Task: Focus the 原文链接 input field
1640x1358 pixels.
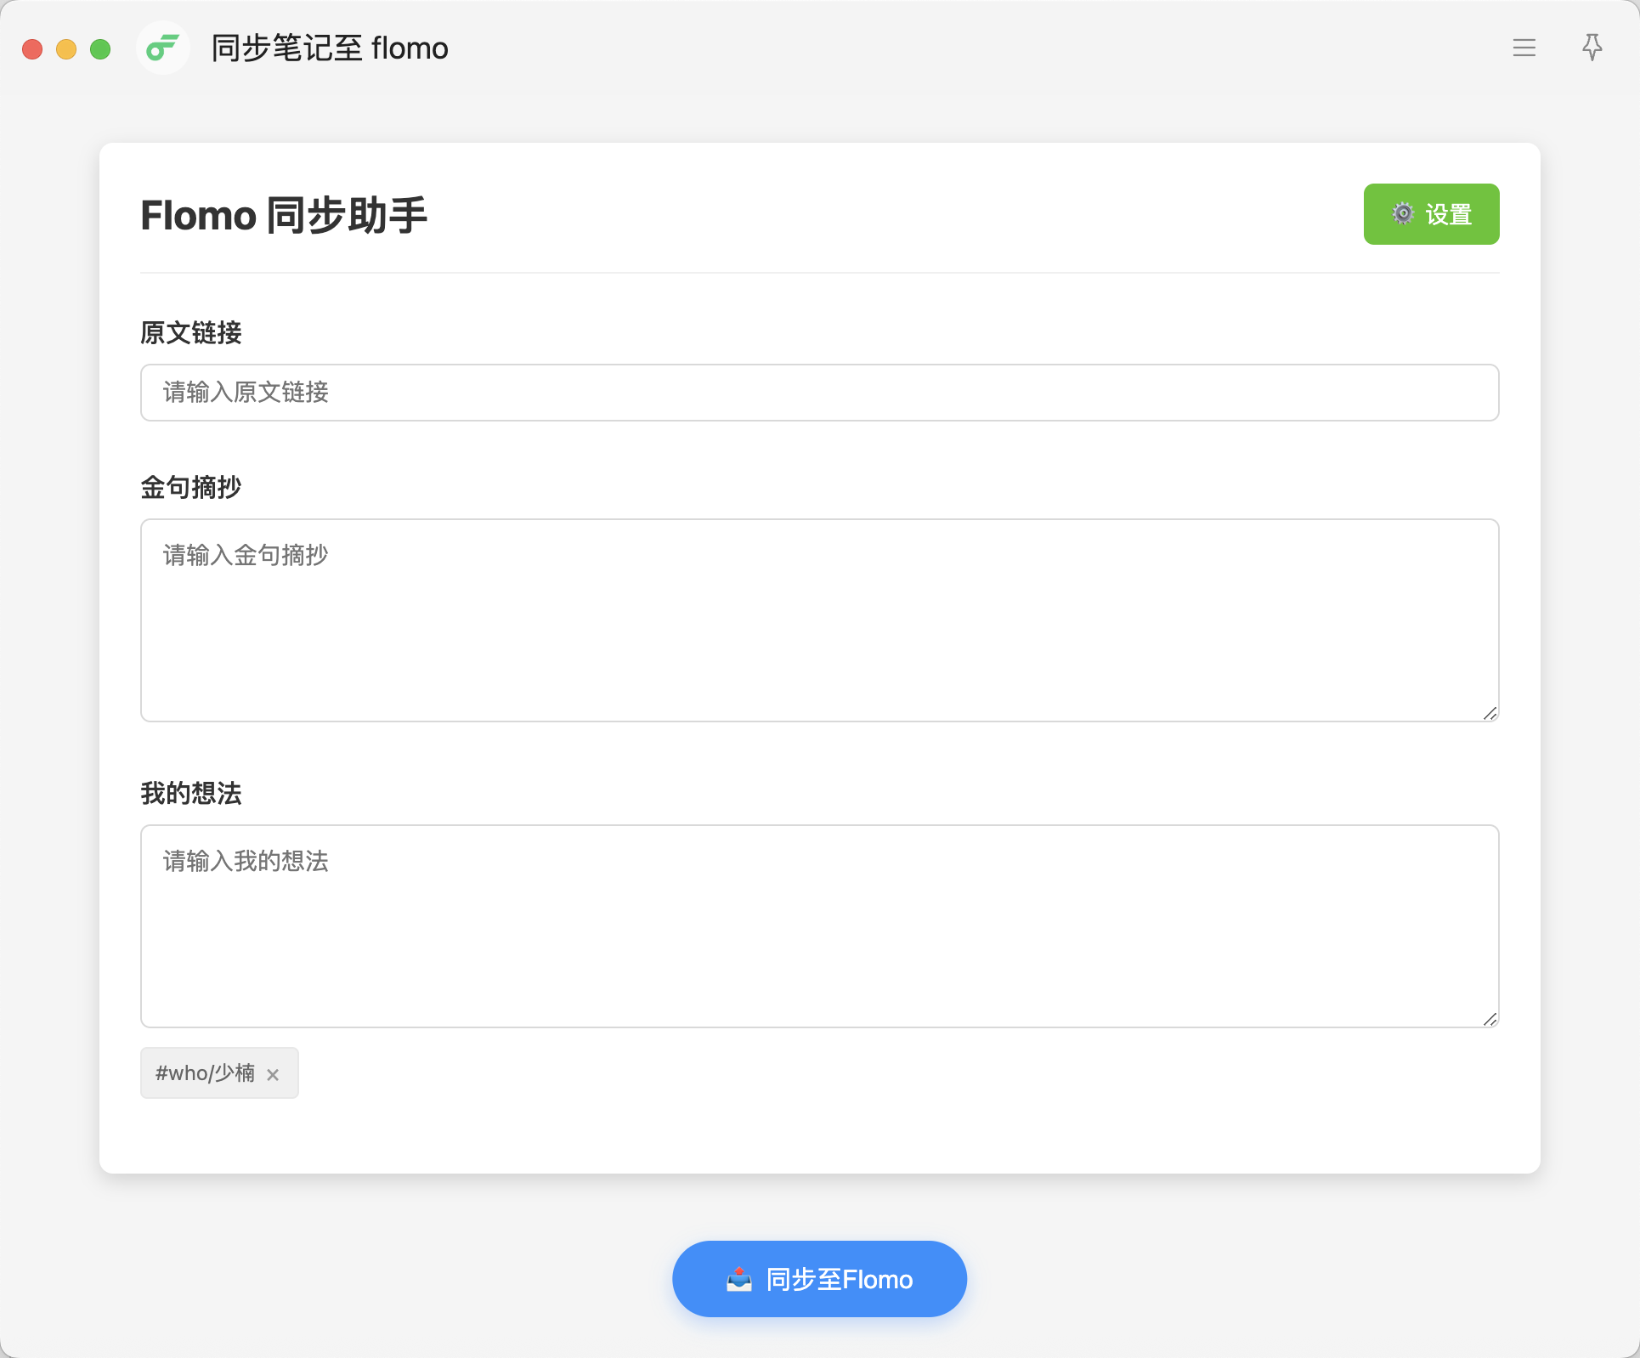Action: [x=819, y=393]
